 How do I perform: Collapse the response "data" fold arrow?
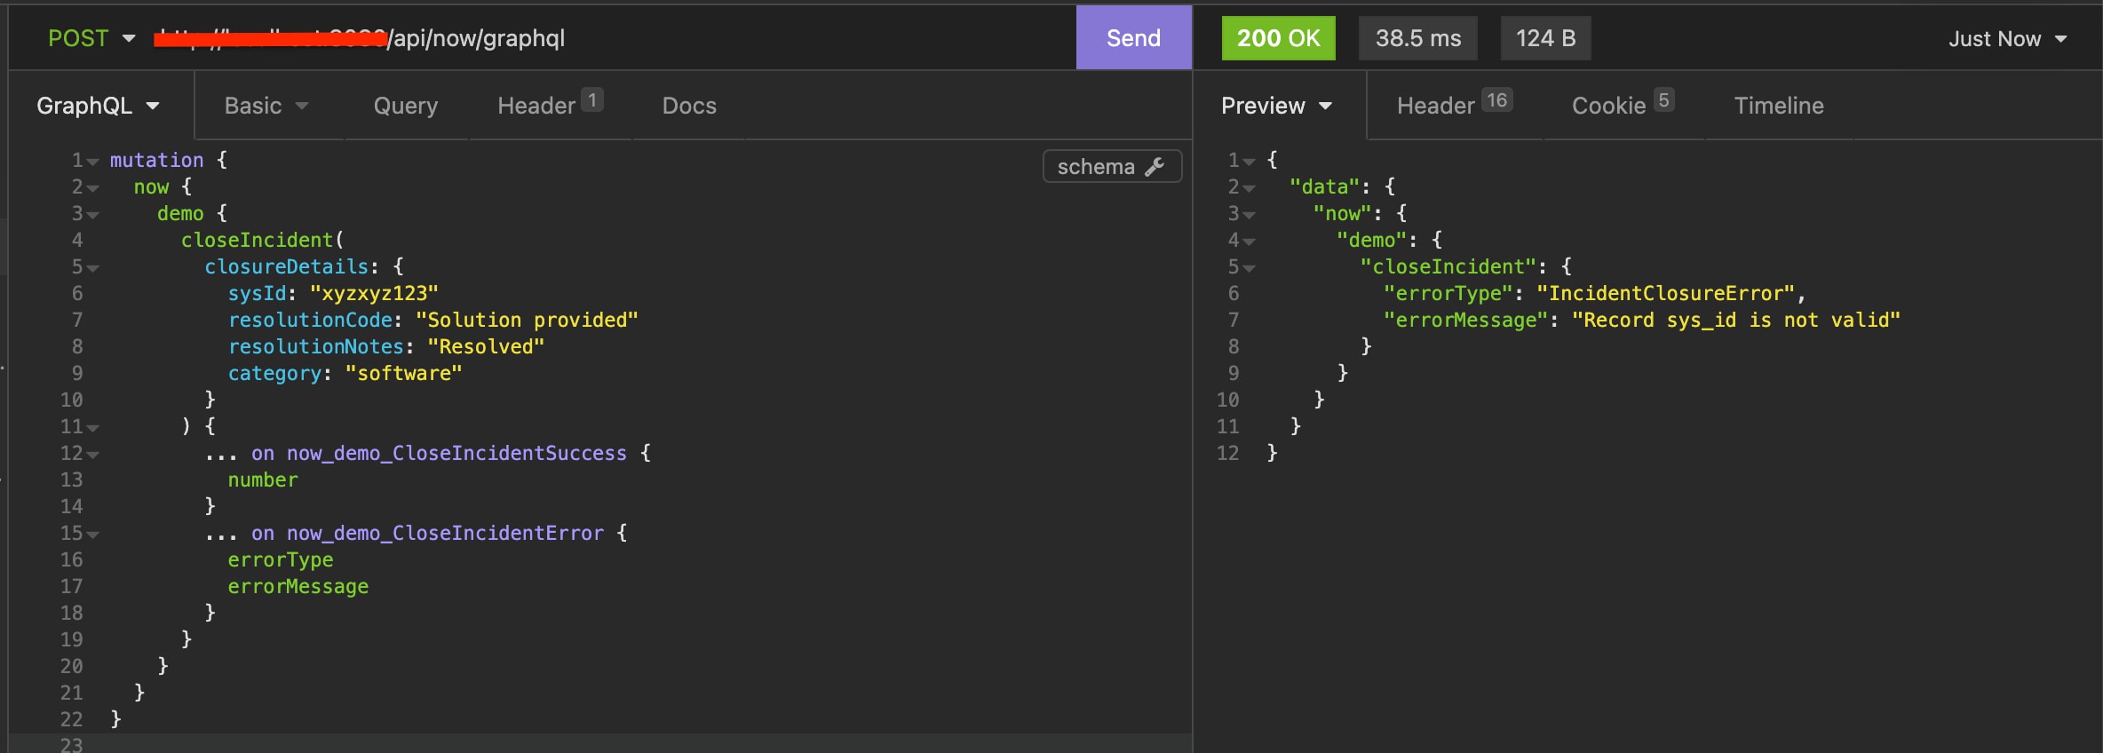tap(1250, 188)
